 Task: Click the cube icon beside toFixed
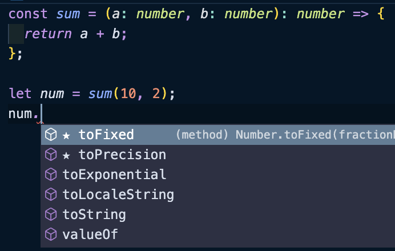51,135
